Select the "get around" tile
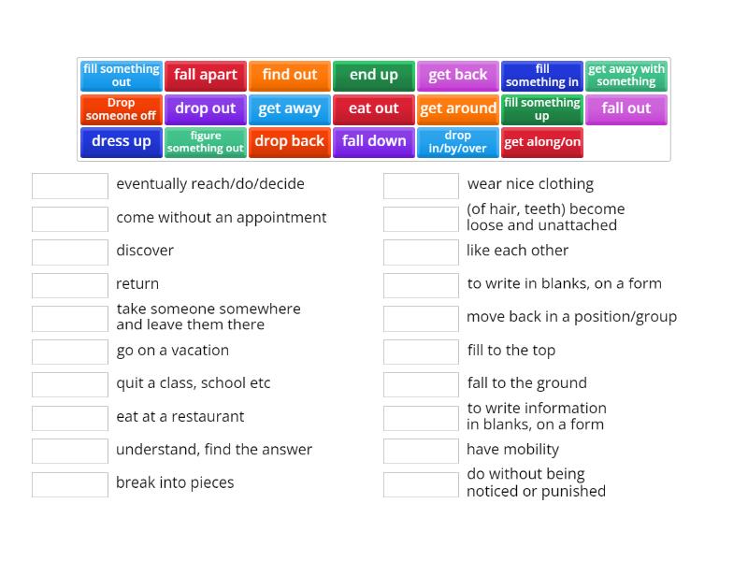 [x=458, y=109]
